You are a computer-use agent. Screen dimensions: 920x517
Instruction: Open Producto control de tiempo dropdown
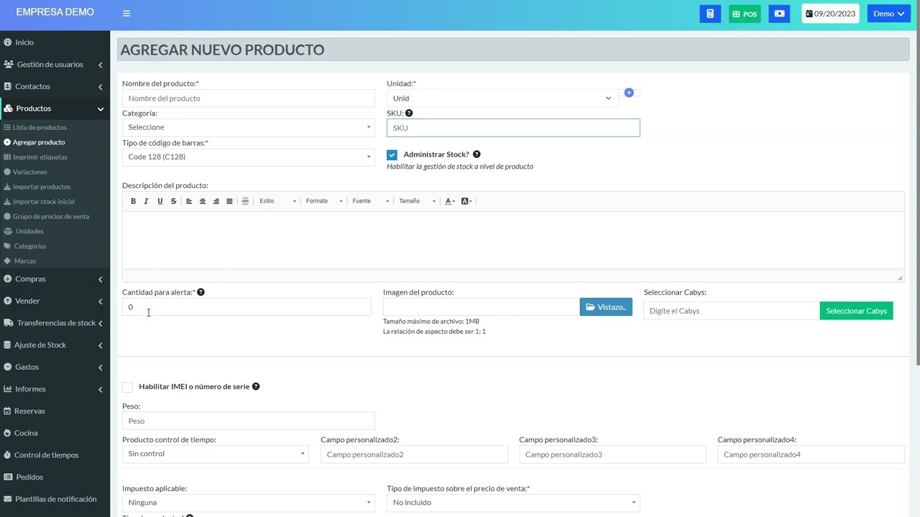point(216,454)
